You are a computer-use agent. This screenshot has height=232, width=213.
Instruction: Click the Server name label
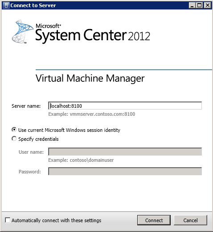(26, 106)
